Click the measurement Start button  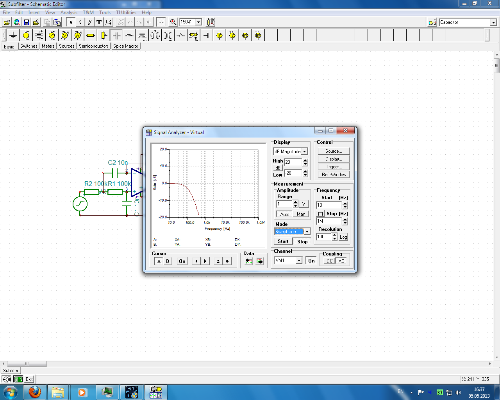point(283,241)
